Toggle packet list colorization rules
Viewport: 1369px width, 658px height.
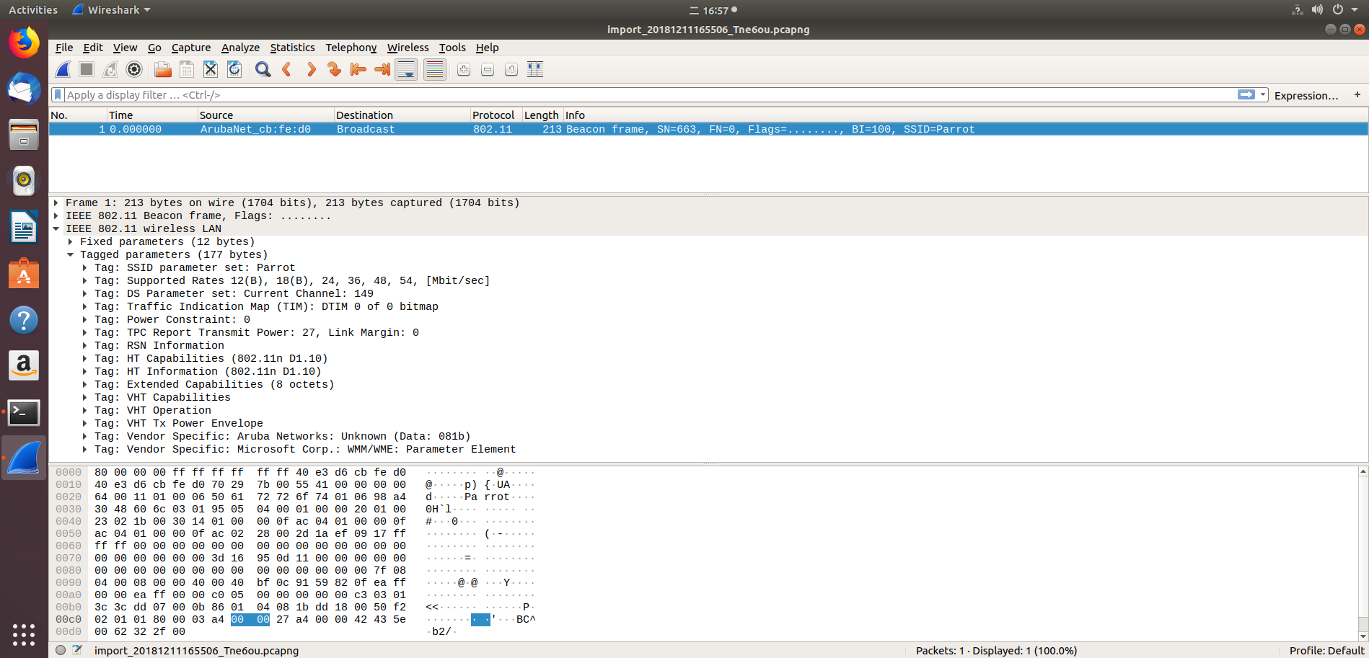[435, 69]
